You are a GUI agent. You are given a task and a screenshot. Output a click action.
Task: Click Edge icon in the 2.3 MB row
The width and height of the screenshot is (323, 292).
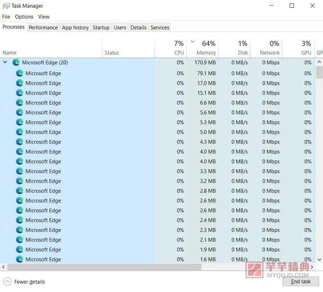[19, 230]
